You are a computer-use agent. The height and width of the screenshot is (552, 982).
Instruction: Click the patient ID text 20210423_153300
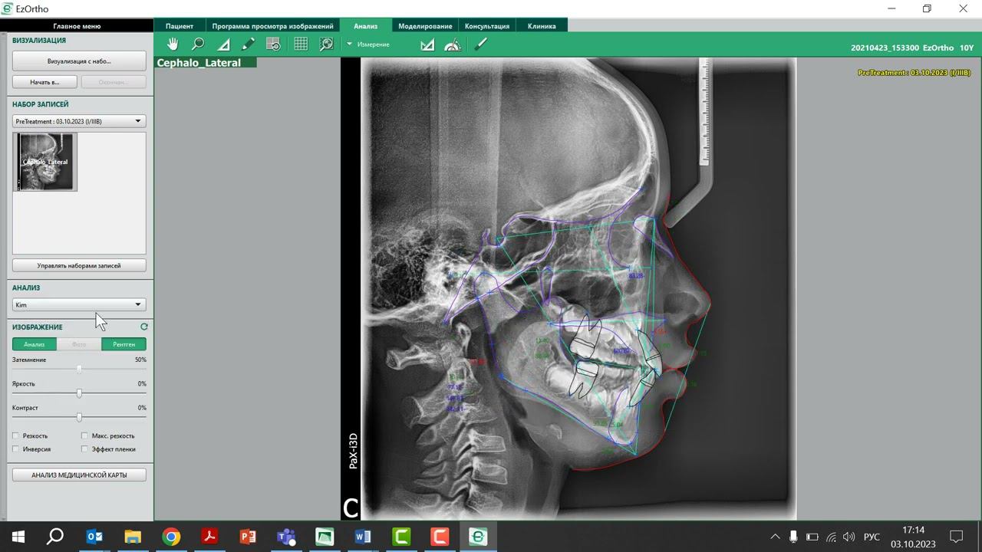885,48
